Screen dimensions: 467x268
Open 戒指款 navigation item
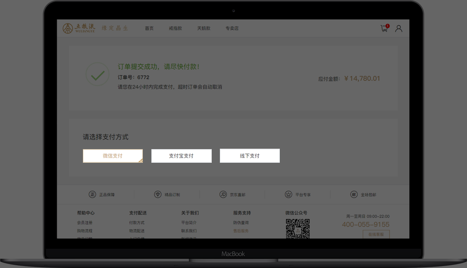coord(175,28)
